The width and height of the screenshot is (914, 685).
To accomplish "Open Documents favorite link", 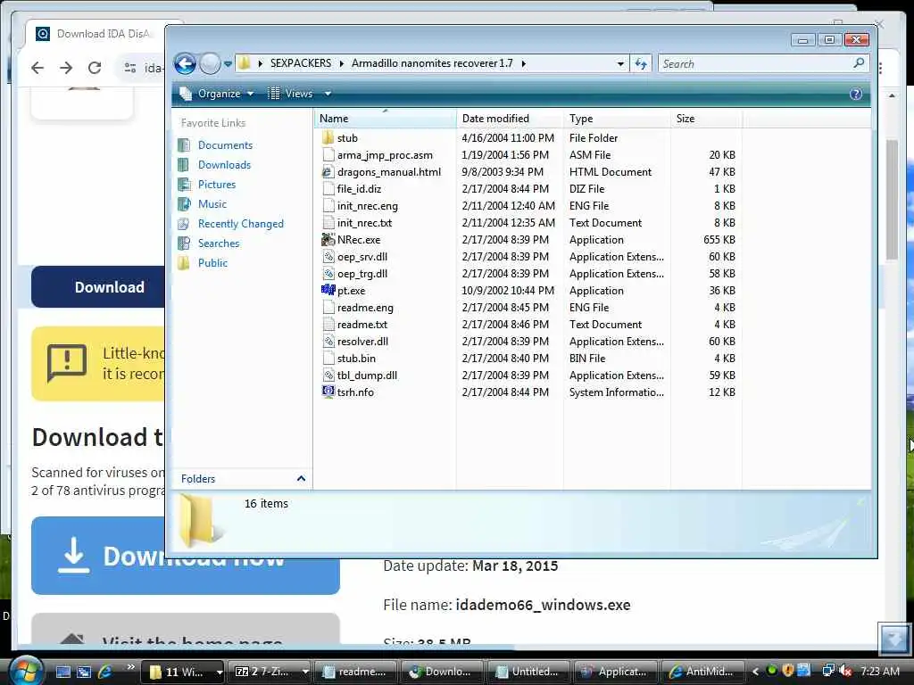I will click(225, 145).
